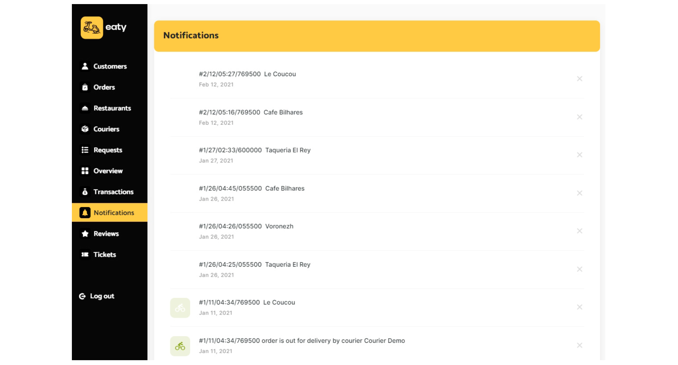The image size is (678, 365).
Task: Click the Restaurants dish icon
Action: [85, 108]
